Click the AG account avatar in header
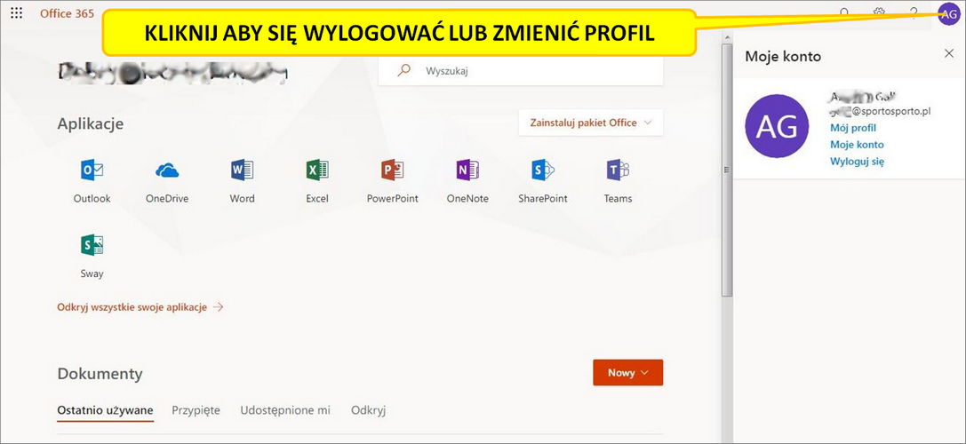The image size is (966, 444). (949, 13)
